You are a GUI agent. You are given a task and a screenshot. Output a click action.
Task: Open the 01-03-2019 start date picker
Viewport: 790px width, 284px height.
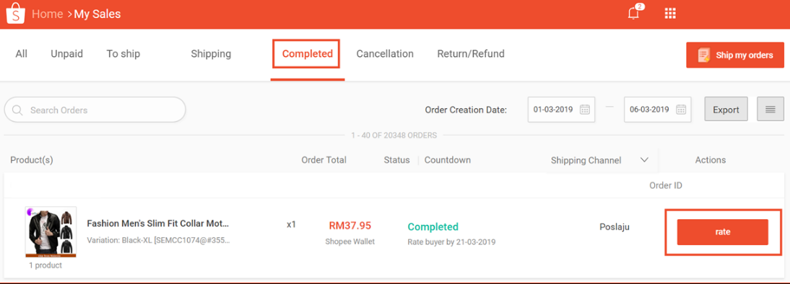pos(561,110)
